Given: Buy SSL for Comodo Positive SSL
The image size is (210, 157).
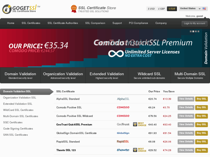Looking at the screenshot, I should (201, 107).
